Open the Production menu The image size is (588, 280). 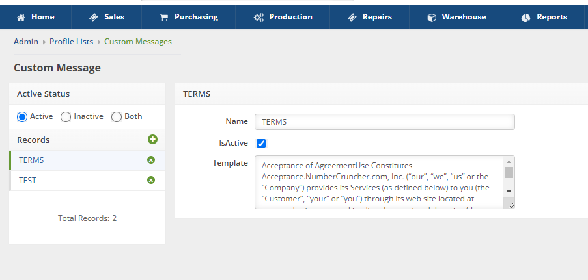[x=283, y=17]
